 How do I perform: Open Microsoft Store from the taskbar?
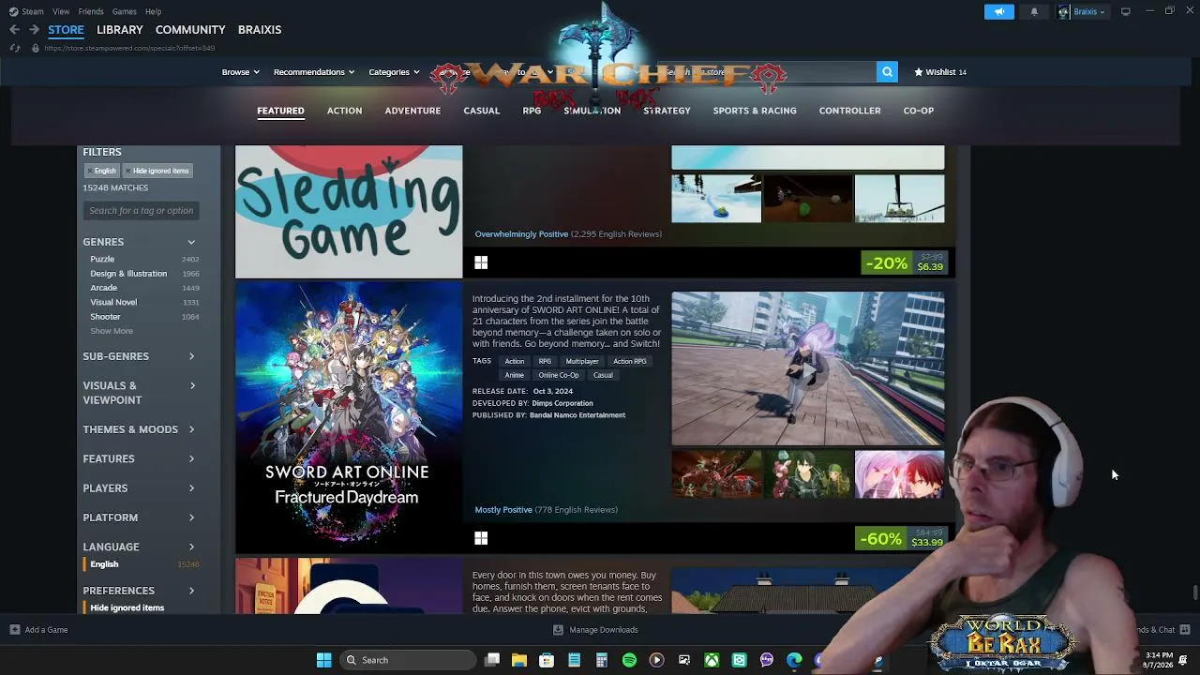(547, 660)
